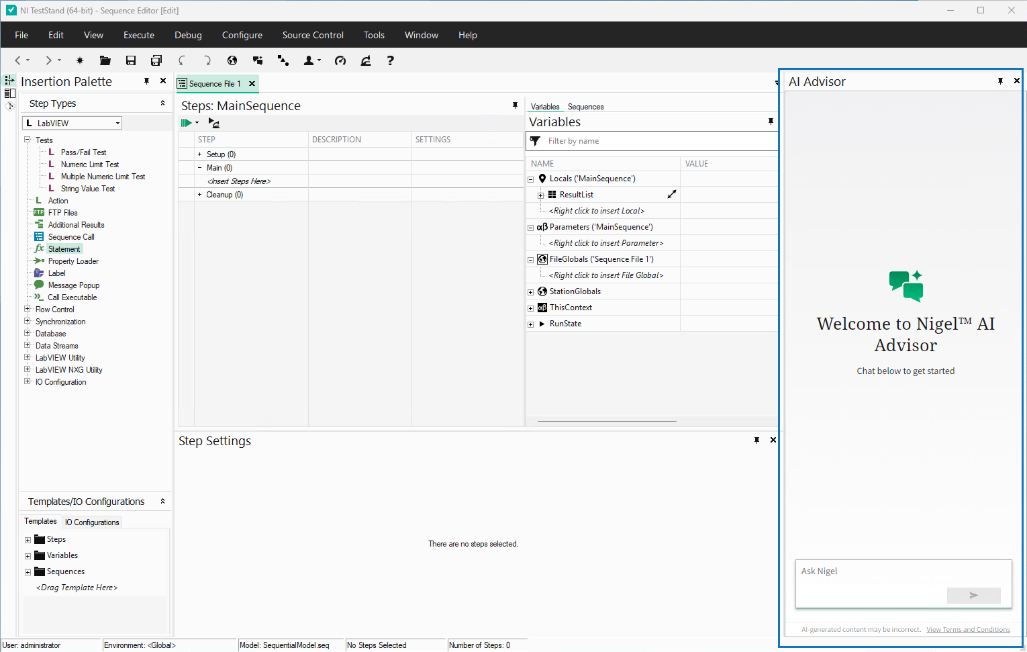Expand the Flow Control tree node
The width and height of the screenshot is (1027, 652).
click(x=28, y=309)
